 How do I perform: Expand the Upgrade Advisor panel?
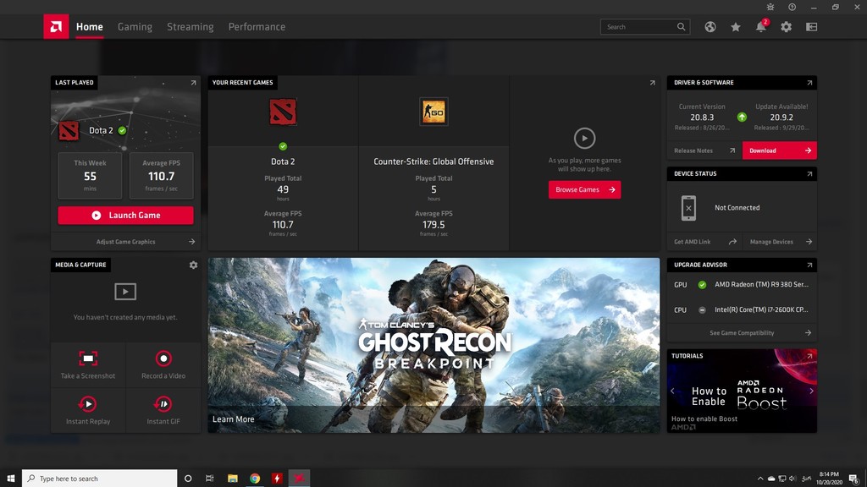(809, 265)
